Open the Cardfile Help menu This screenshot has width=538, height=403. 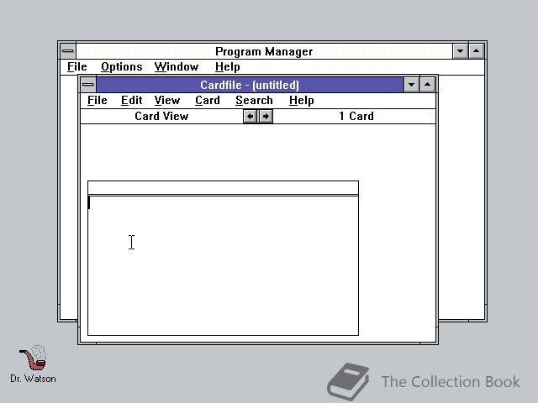coord(301,101)
